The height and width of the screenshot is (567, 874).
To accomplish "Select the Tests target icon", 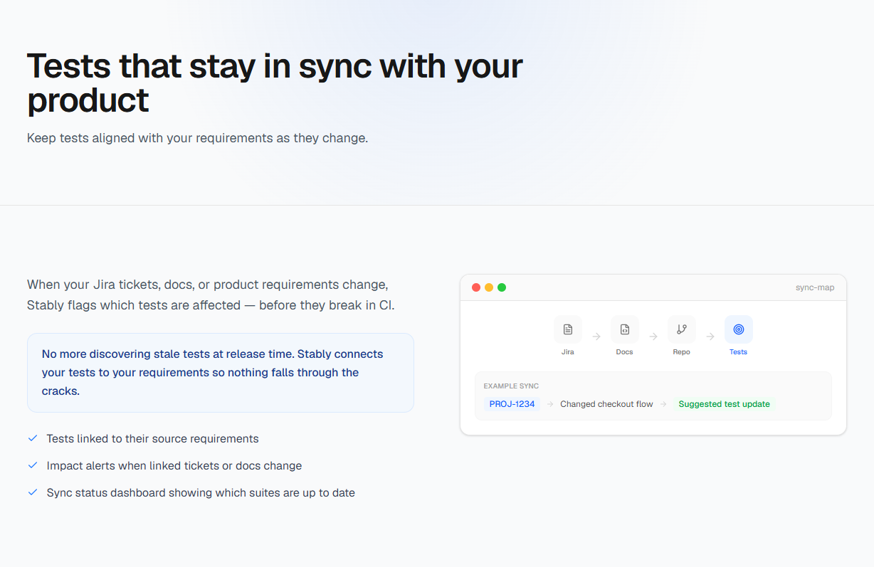I will pyautogui.click(x=738, y=329).
